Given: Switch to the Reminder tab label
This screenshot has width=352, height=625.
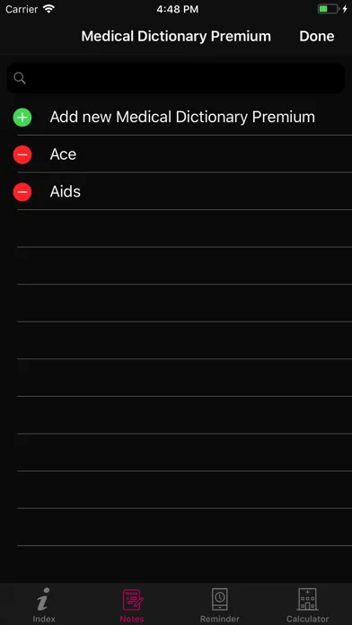Looking at the screenshot, I should click(x=220, y=619).
